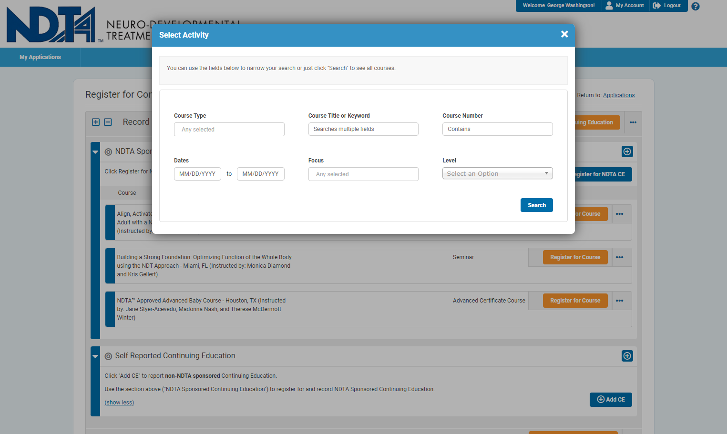
Task: Focus the Course Number field
Action: 498,129
